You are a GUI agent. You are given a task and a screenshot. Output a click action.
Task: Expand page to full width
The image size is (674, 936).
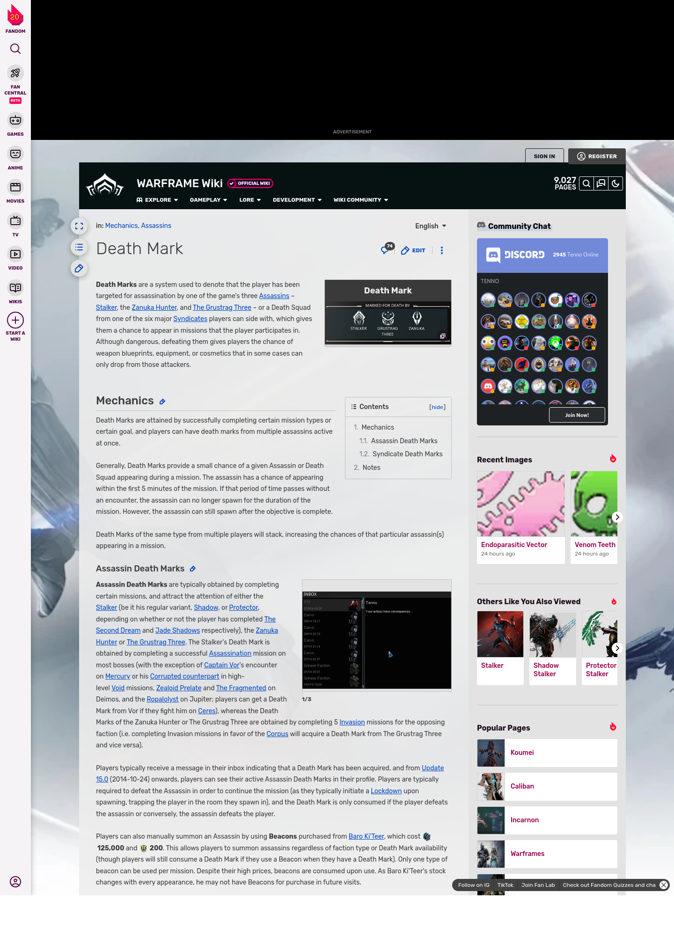point(79,226)
